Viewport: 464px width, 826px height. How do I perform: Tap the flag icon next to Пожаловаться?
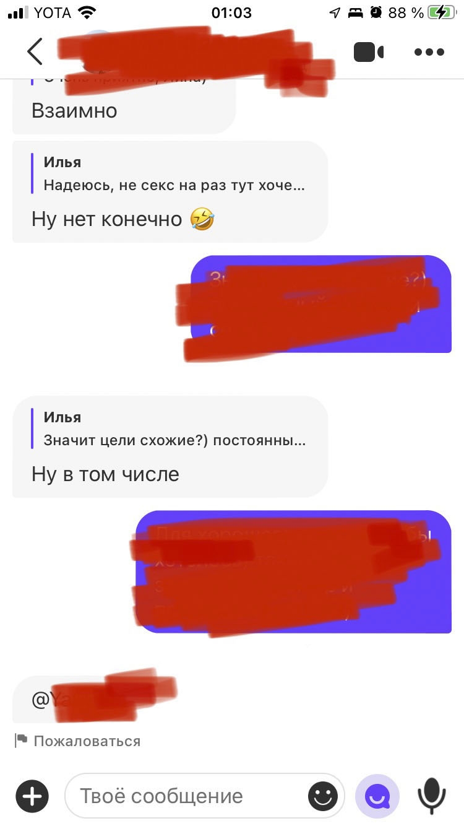pyautogui.click(x=22, y=741)
